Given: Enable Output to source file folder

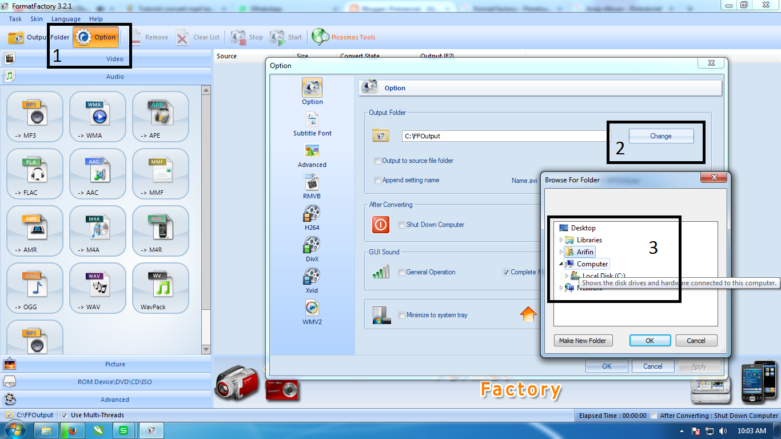Looking at the screenshot, I should click(x=377, y=161).
